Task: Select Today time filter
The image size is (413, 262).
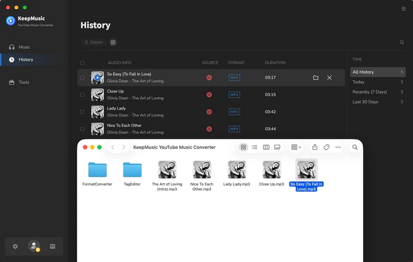Action: 378,82
